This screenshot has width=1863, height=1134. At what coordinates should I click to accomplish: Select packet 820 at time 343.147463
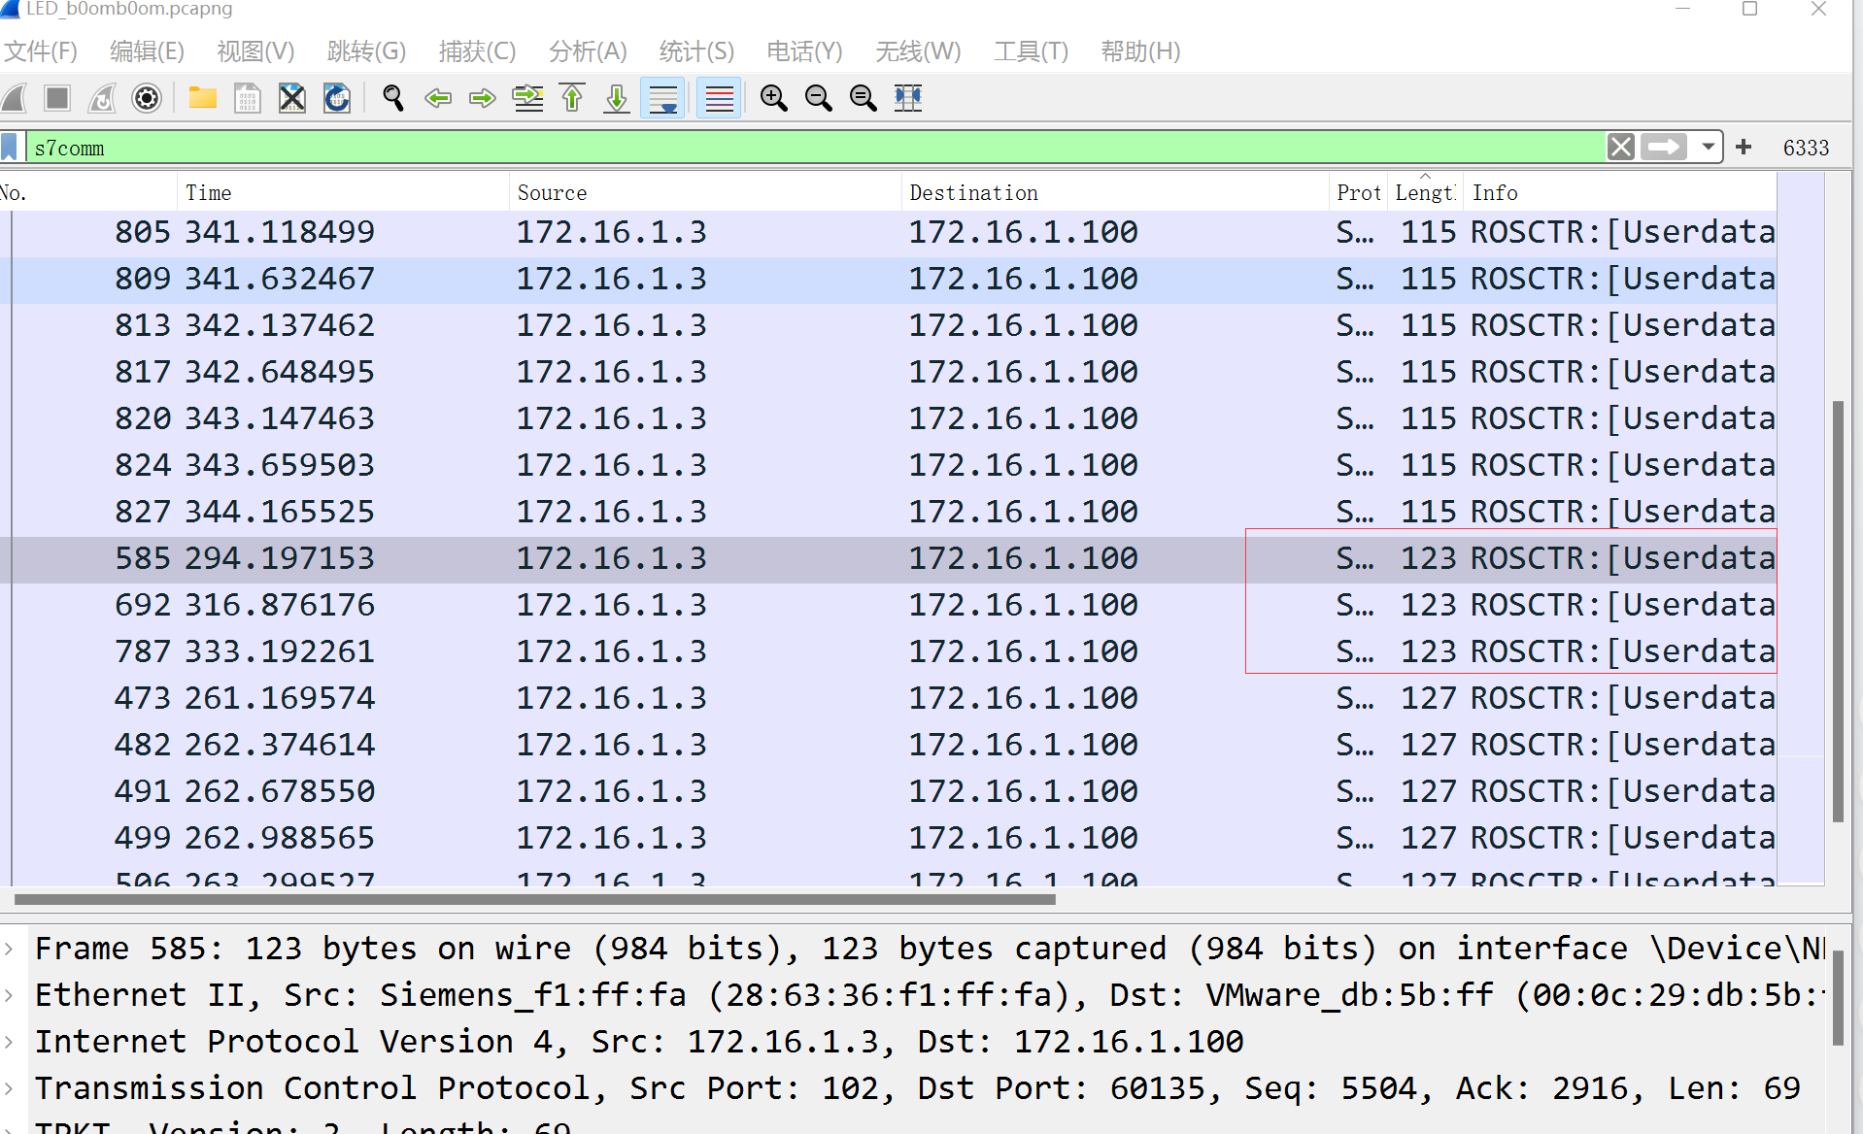tap(888, 419)
